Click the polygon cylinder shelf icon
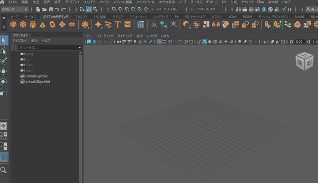 (x=33, y=25)
